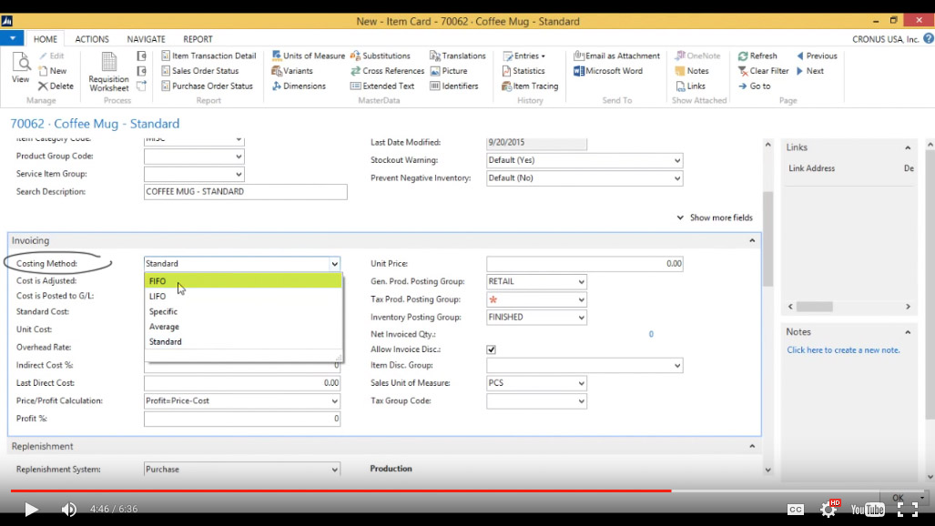Open the Service Item Group dropdown

pos(239,174)
